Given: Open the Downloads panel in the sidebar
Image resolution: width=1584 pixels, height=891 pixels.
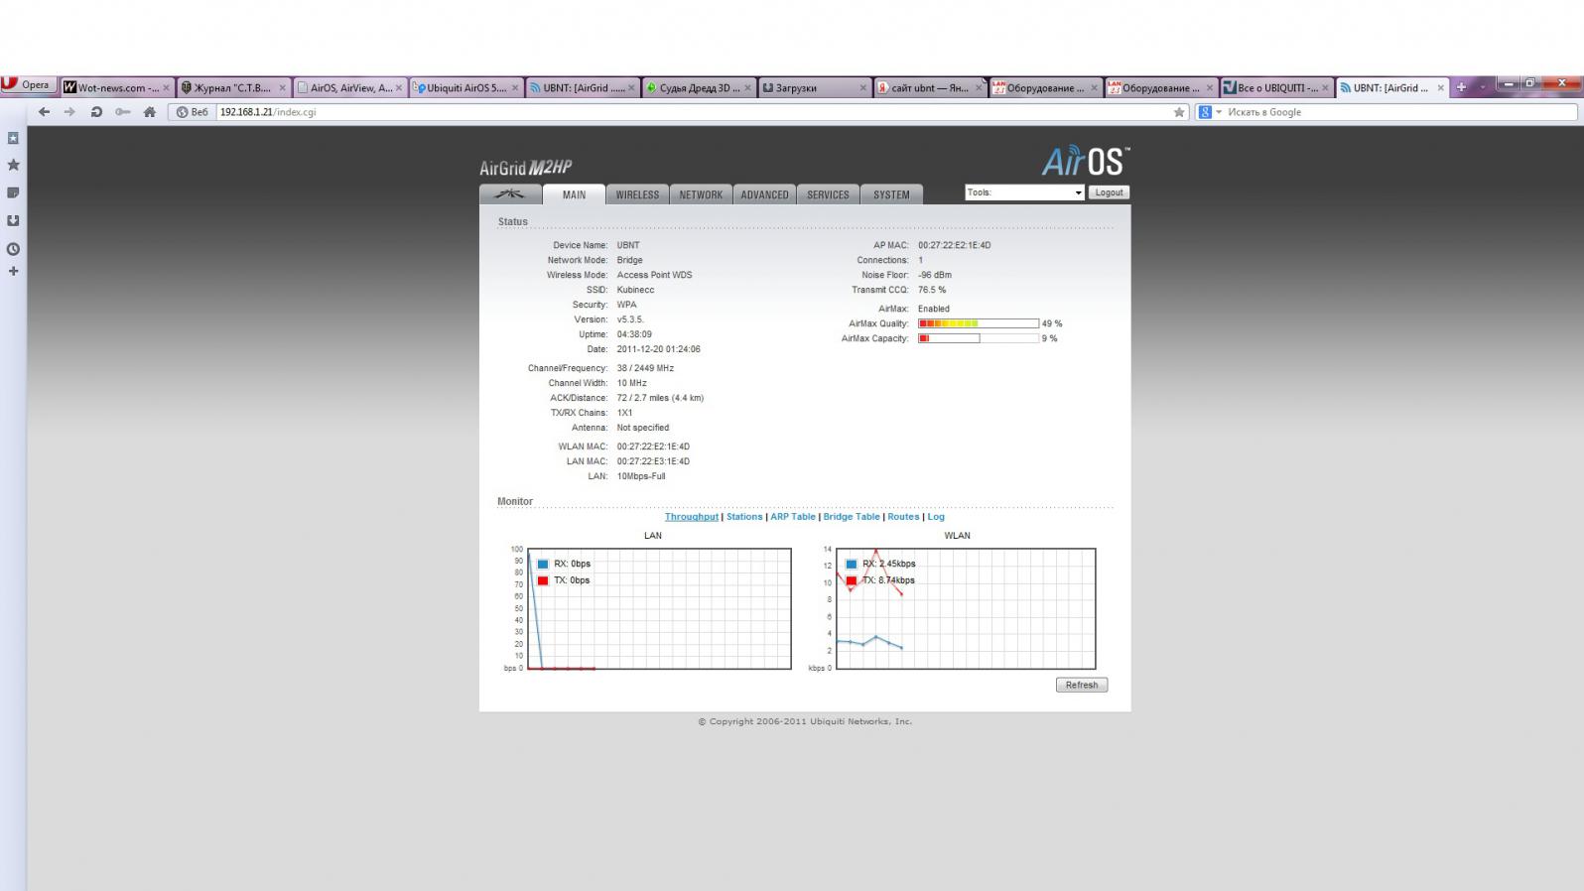Looking at the screenshot, I should click(x=13, y=220).
